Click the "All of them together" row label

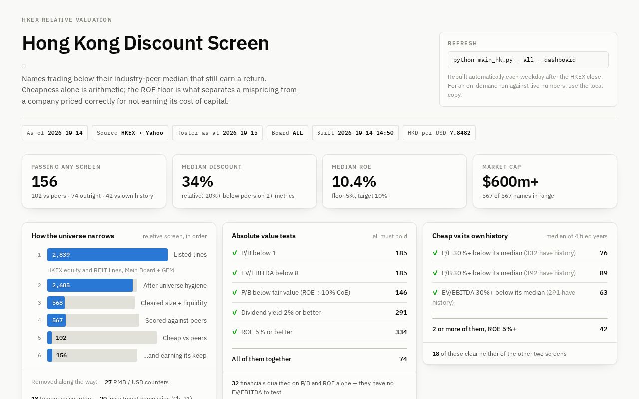click(261, 359)
